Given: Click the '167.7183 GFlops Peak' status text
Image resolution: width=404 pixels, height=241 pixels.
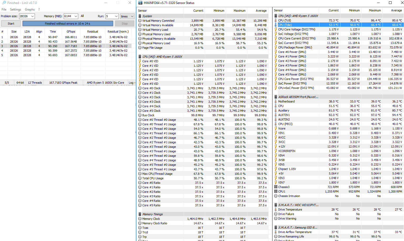Looking at the screenshot, I should coord(63,83).
